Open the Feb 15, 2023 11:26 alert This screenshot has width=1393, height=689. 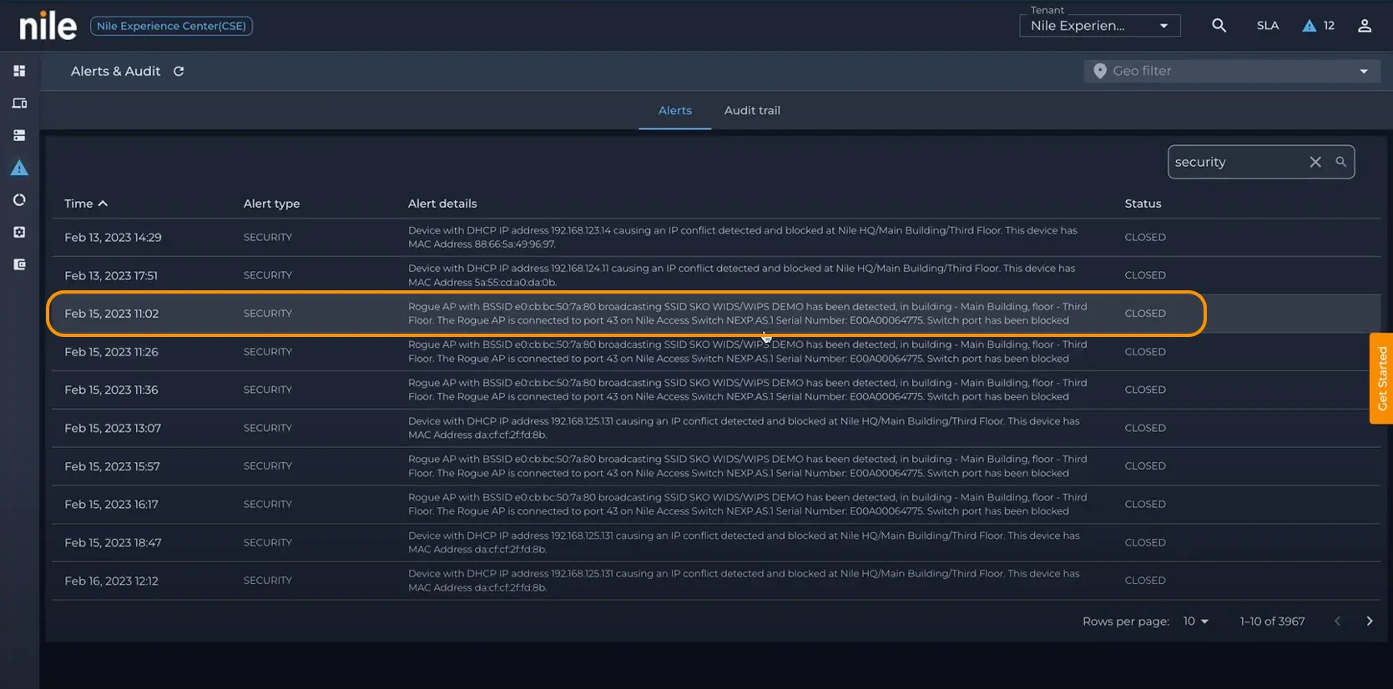click(x=716, y=351)
